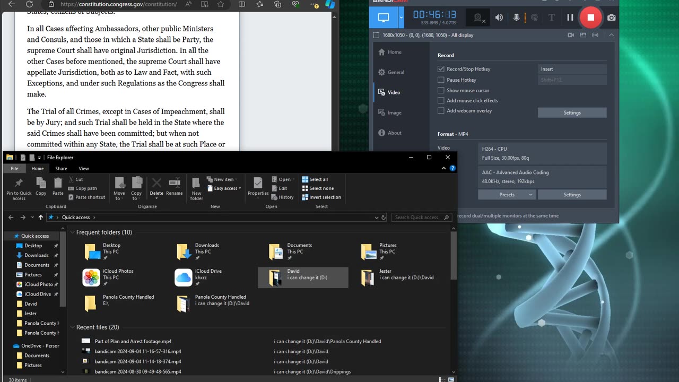Image resolution: width=679 pixels, height=382 pixels.
Task: Click Invert selection in ribbon
Action: 321,197
